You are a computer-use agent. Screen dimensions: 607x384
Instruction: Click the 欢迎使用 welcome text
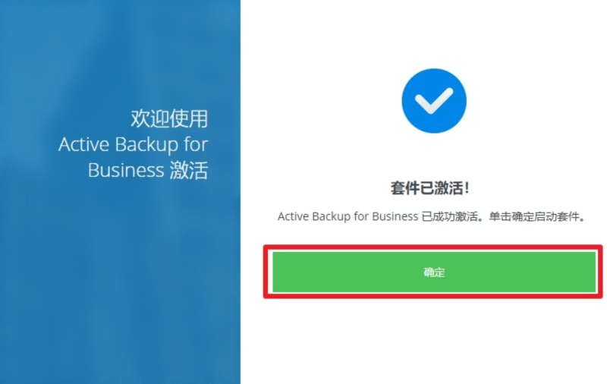[x=169, y=118]
